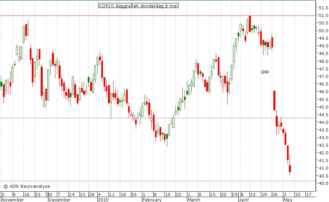
Task: Click the 'November' month label
Action: (13, 200)
